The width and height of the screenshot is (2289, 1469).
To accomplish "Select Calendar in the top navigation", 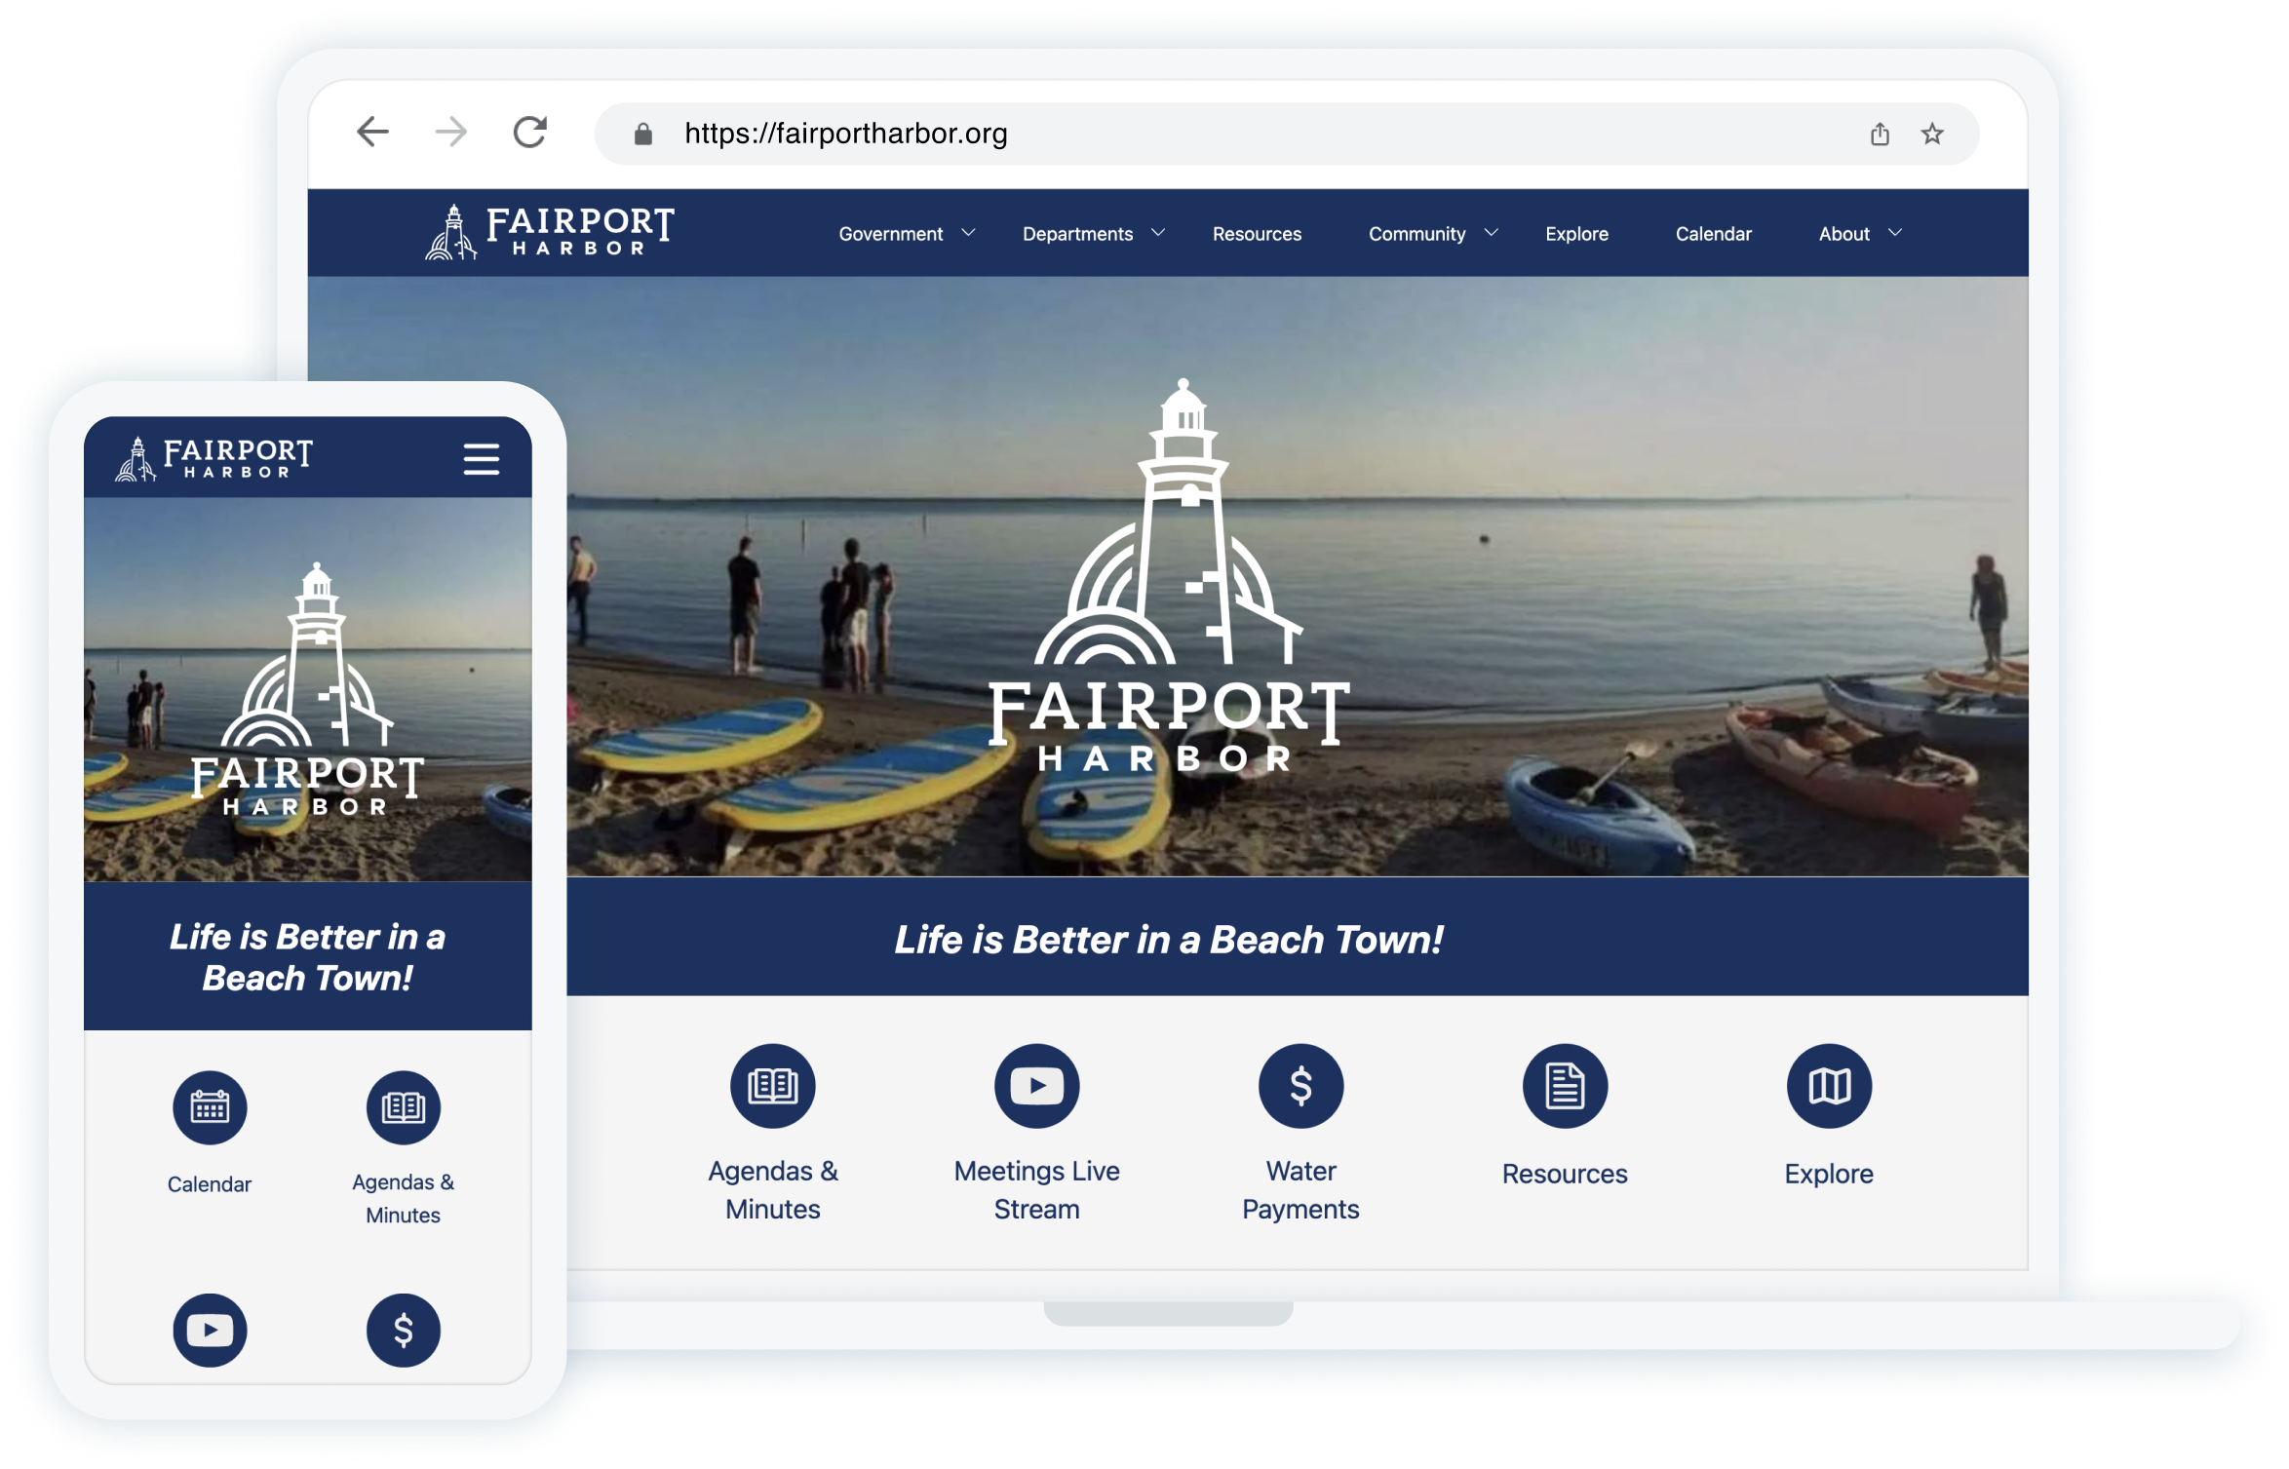I will click(1714, 234).
